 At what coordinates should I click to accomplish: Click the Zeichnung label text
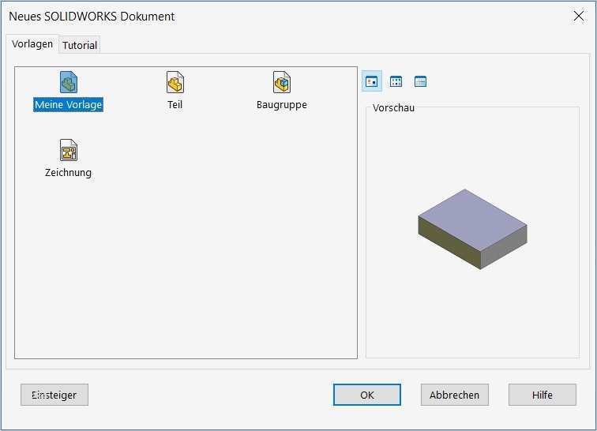[x=68, y=172]
